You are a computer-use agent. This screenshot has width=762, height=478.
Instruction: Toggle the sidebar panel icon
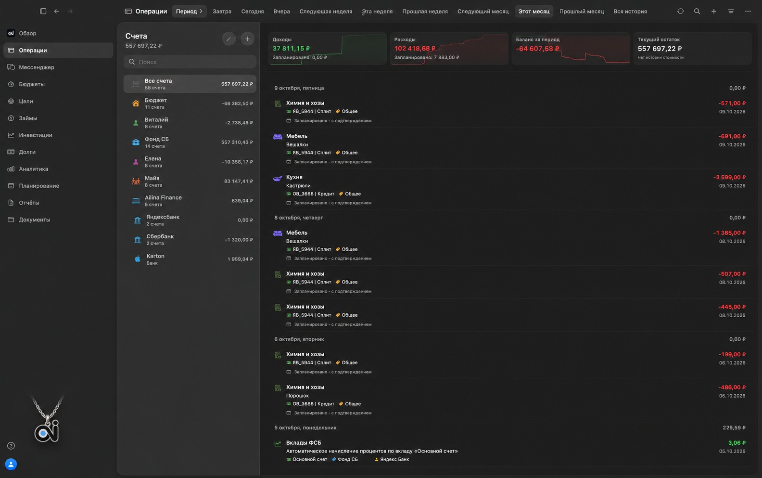click(43, 11)
